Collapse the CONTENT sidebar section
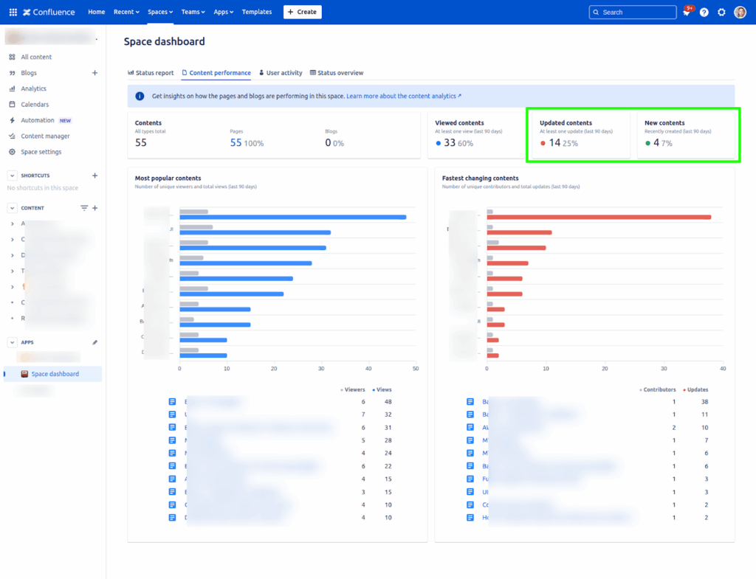The height and width of the screenshot is (579, 756). [11, 207]
